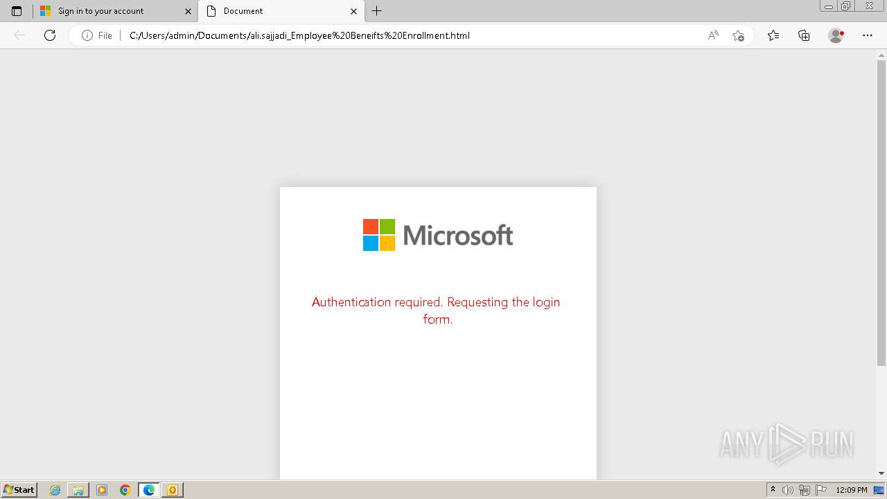Click the scrollbar down arrow
This screenshot has height=499, width=887.
point(881,473)
